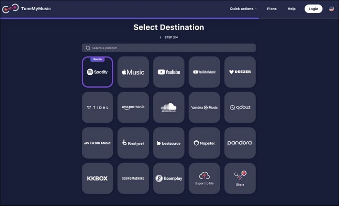Choose the Beatsource platform tile
339x206 pixels.
click(169, 143)
